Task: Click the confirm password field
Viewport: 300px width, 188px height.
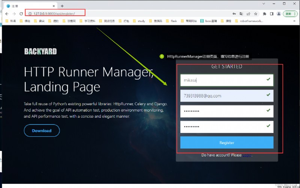Action: pos(227,127)
